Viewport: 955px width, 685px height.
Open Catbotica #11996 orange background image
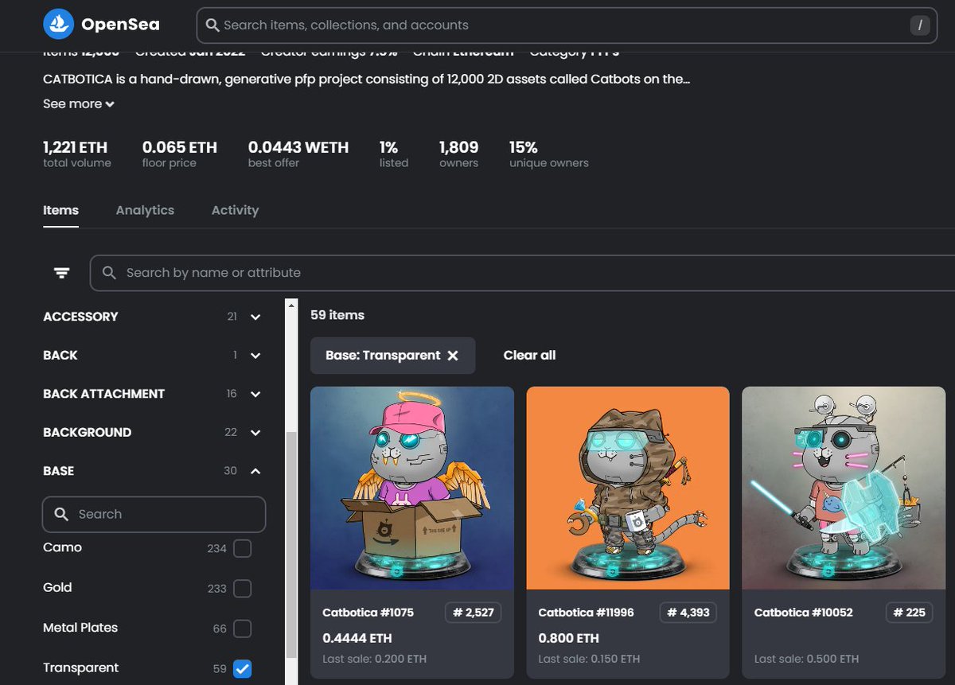628,488
